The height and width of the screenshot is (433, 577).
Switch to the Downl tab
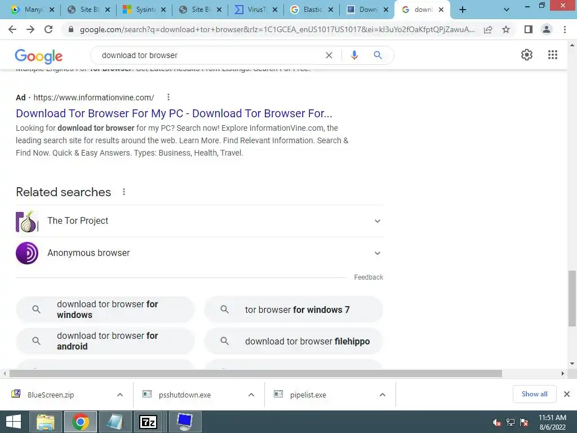click(367, 10)
